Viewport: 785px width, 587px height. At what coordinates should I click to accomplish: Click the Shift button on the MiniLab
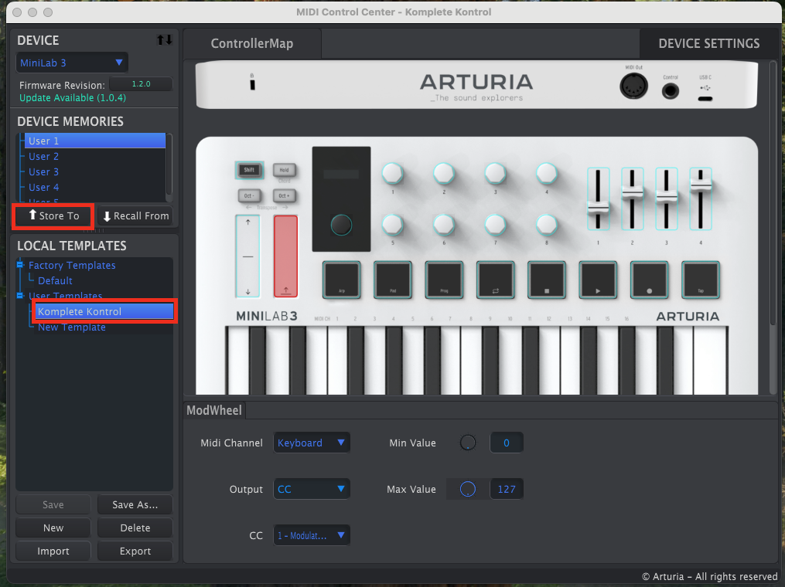click(249, 170)
